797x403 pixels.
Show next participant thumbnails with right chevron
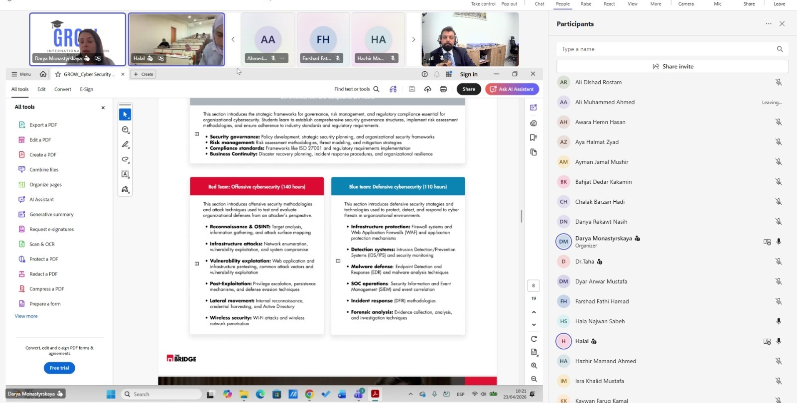[x=413, y=39]
